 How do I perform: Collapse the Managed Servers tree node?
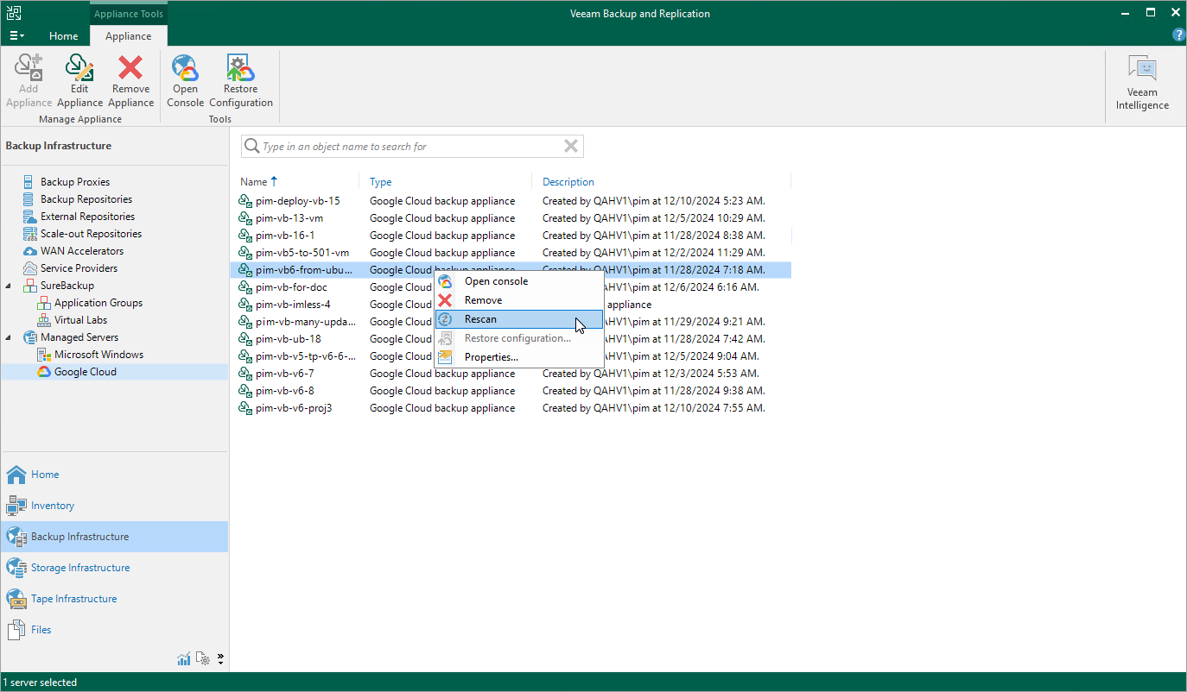[9, 337]
